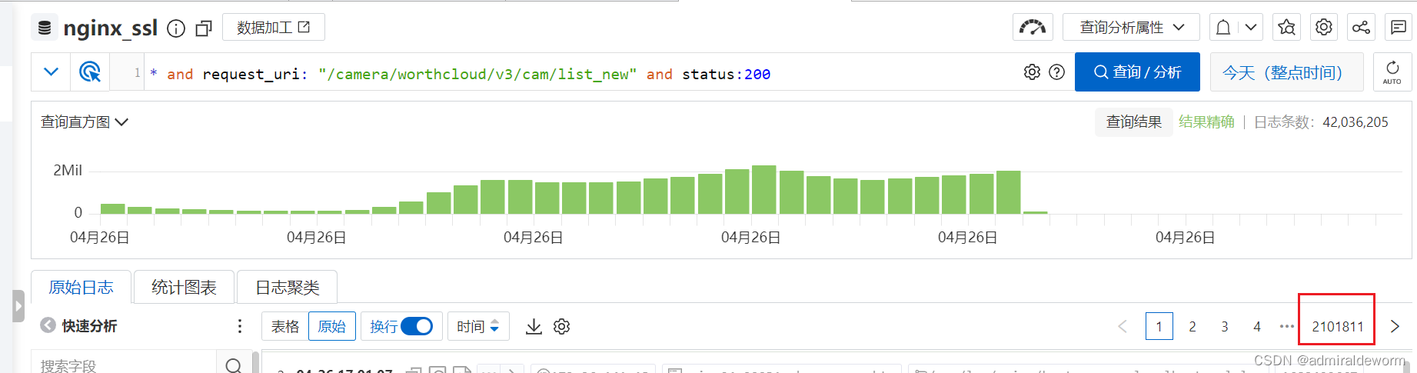The image size is (1417, 373).
Task: Download logs with download icon
Action: [534, 327]
